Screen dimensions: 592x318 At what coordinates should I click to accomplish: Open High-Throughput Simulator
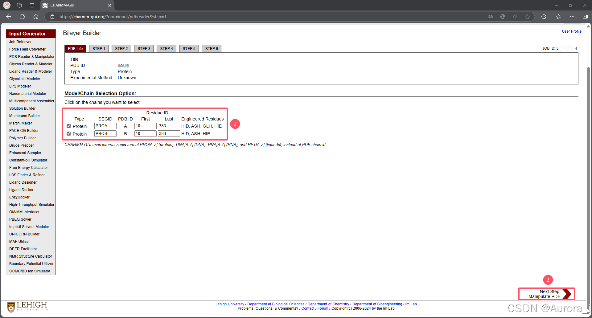pos(32,205)
